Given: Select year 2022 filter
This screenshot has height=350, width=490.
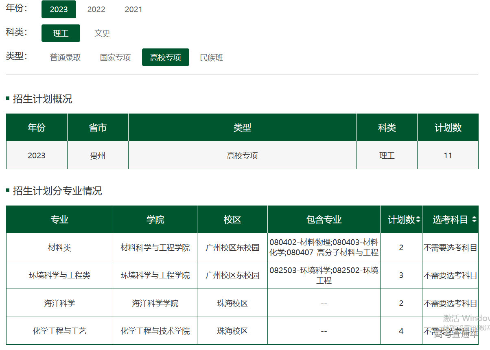Looking at the screenshot, I should 96,9.
